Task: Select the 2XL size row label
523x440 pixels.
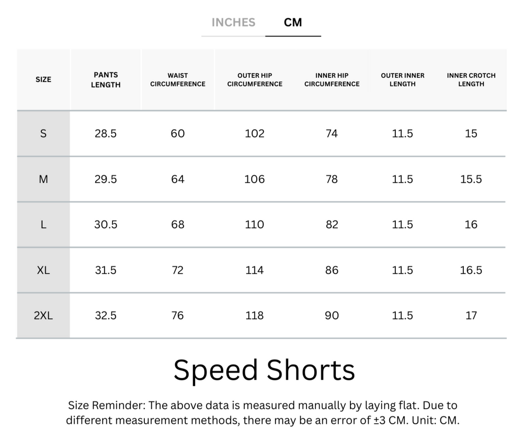Action: 43,316
